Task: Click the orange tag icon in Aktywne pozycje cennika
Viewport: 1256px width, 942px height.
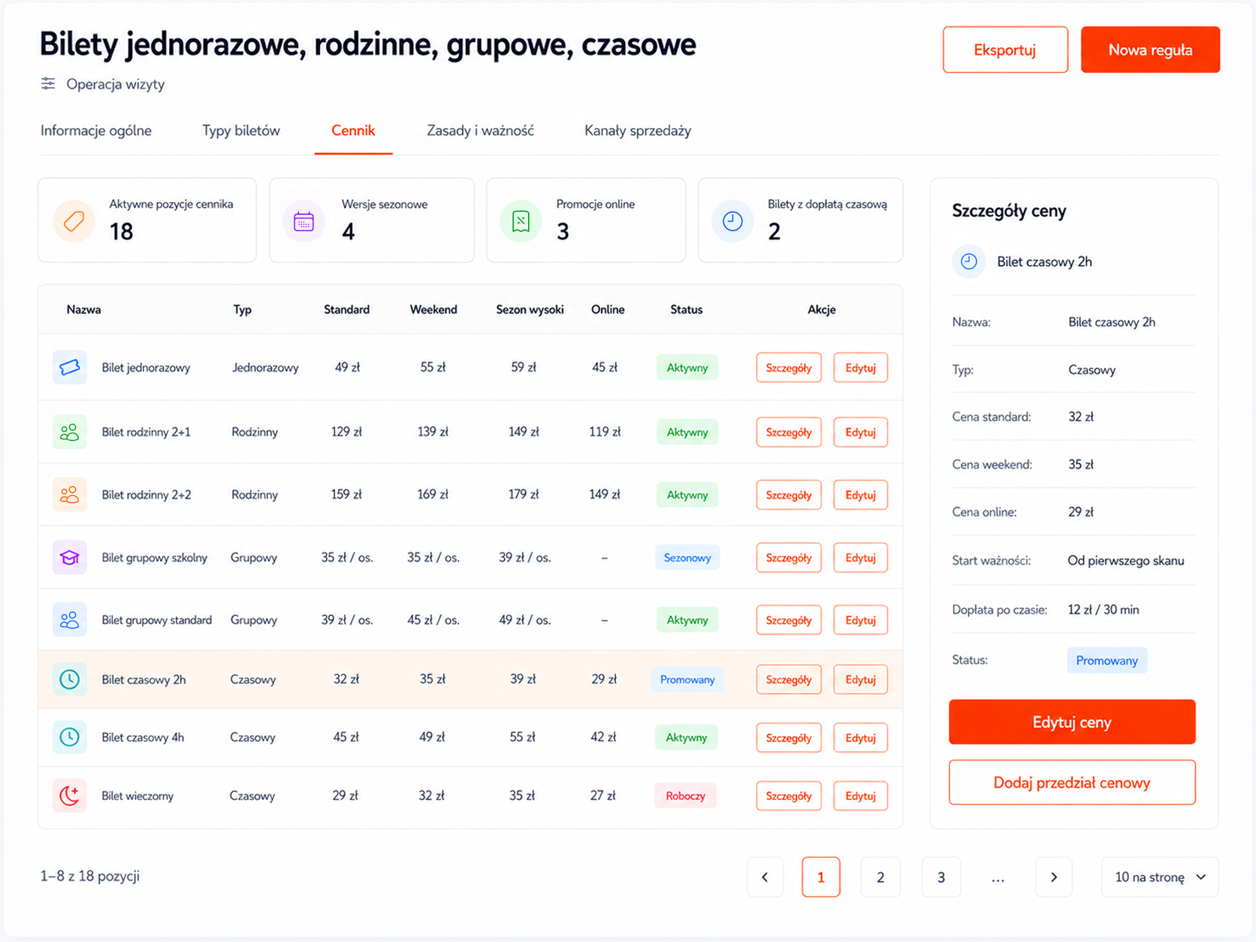Action: [x=74, y=221]
